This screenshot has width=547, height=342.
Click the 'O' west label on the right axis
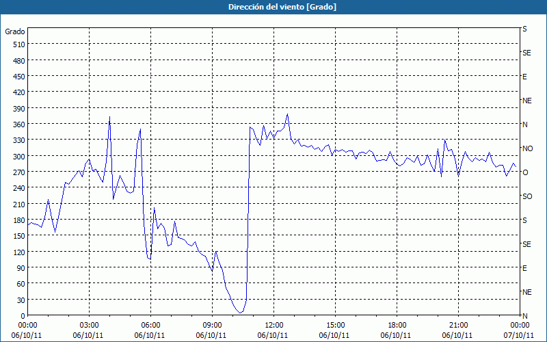pos(525,172)
